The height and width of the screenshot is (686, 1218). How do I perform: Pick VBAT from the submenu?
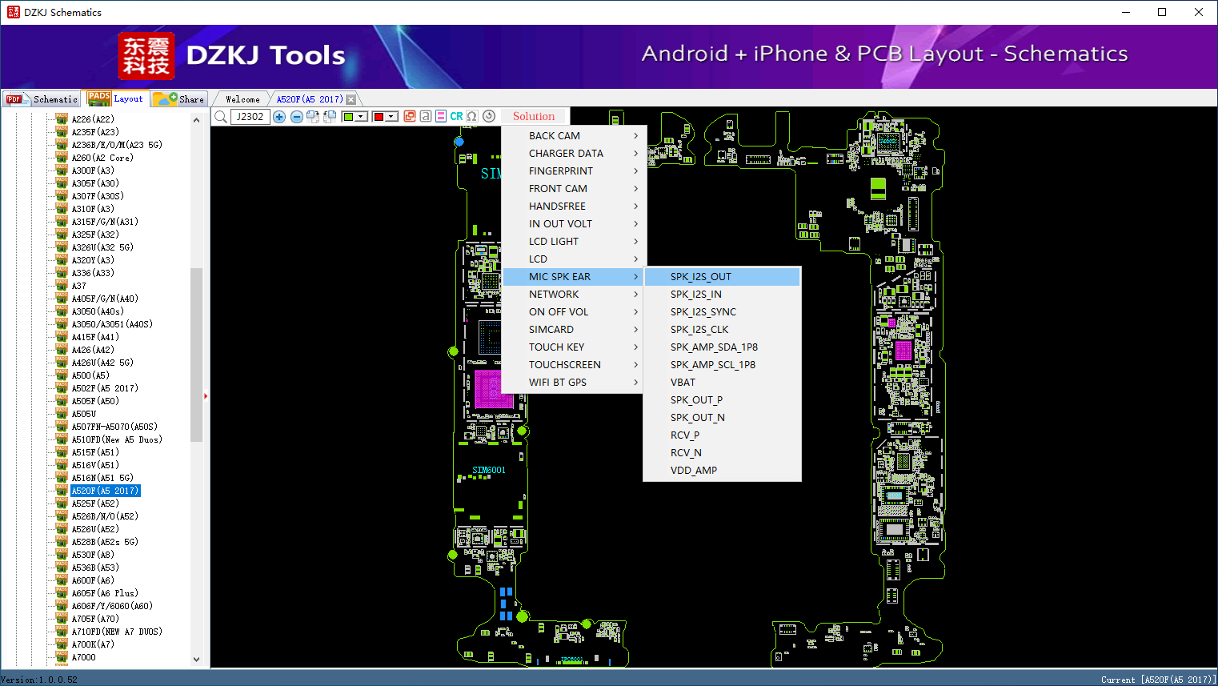click(722, 383)
